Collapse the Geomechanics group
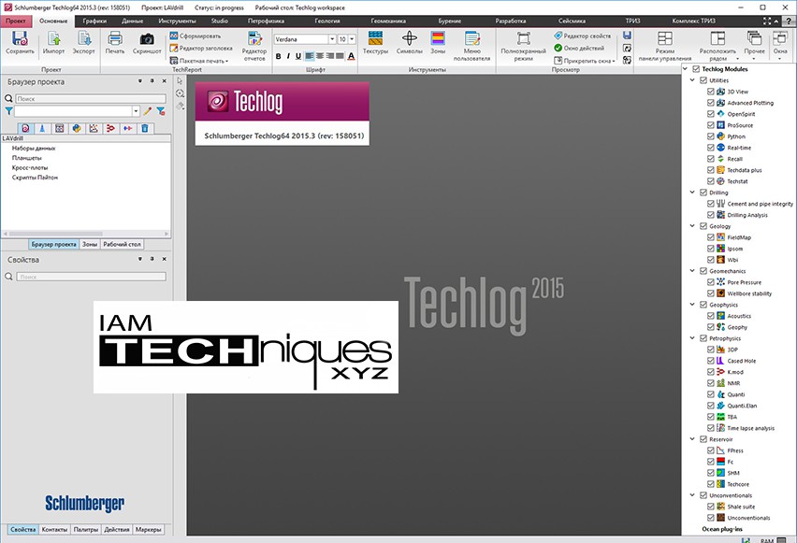 (692, 271)
